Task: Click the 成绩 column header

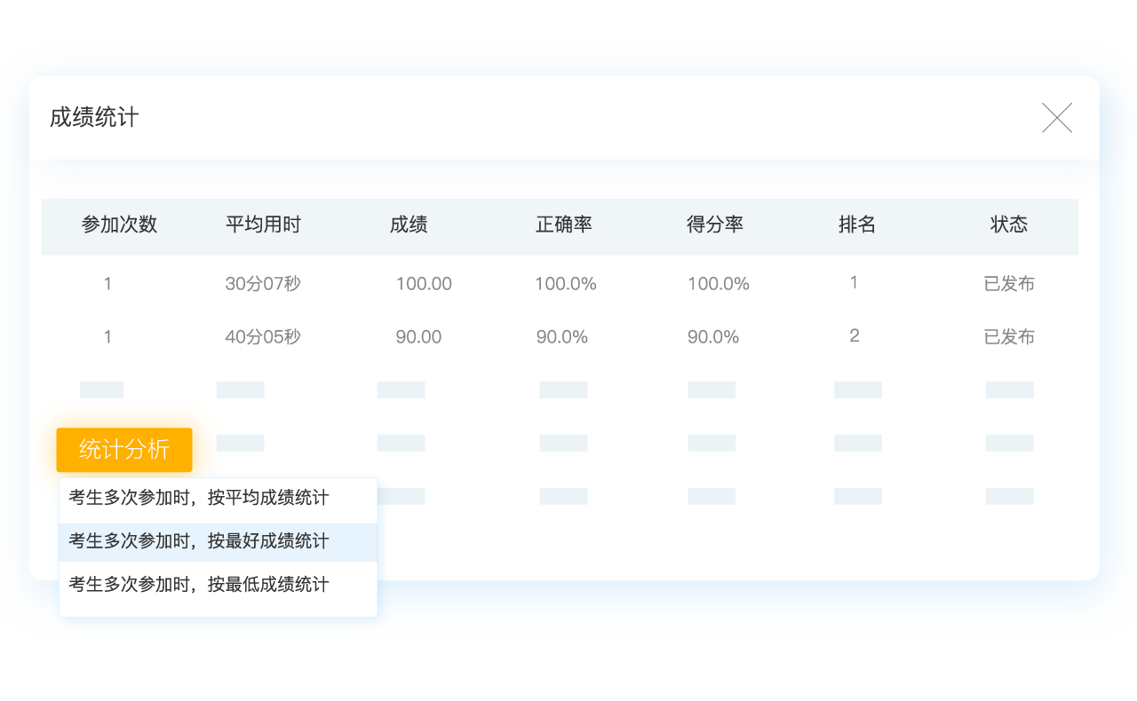Action: tap(409, 225)
